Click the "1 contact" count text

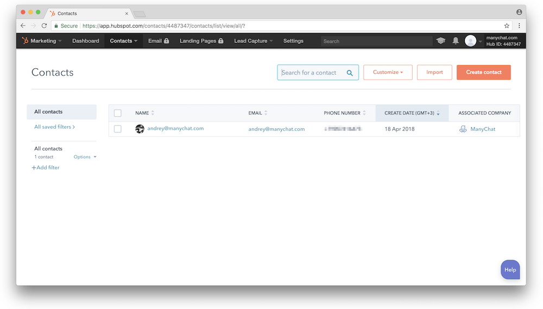click(43, 157)
